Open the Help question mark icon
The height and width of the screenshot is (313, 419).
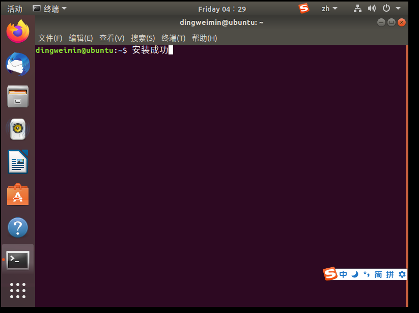point(18,227)
